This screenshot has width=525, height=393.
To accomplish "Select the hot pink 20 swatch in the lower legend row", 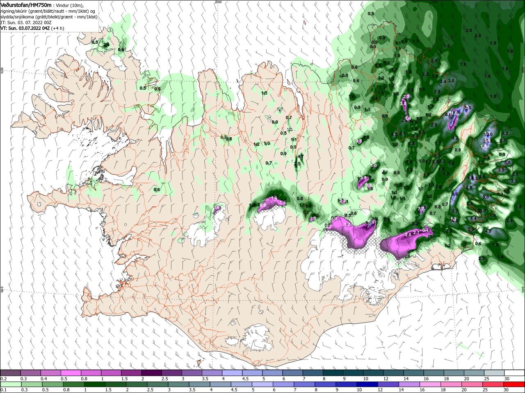I will coord(472,384).
